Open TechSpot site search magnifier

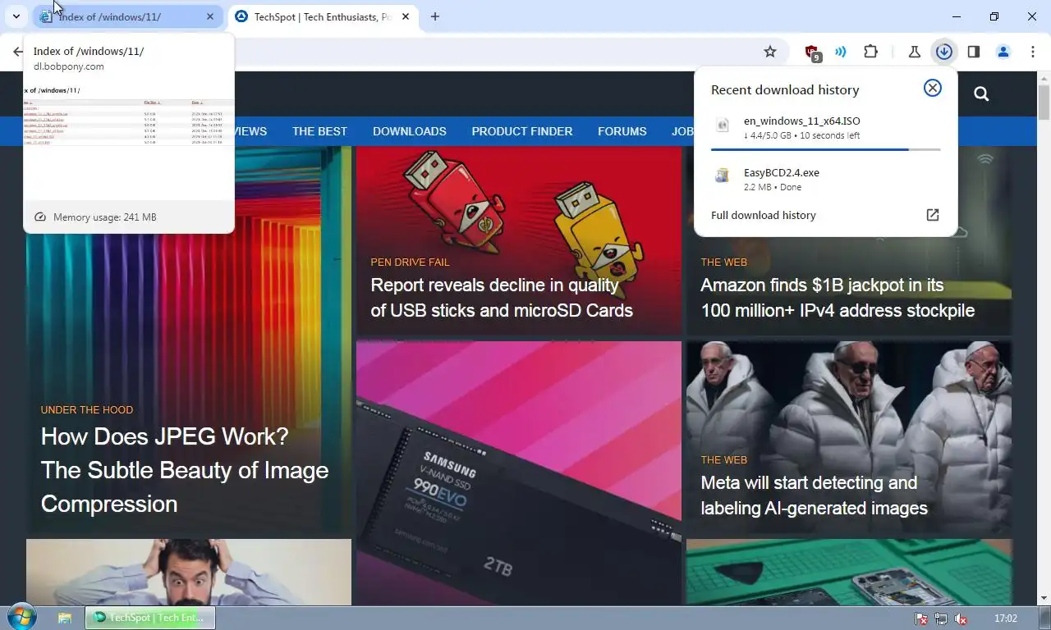[x=981, y=94]
